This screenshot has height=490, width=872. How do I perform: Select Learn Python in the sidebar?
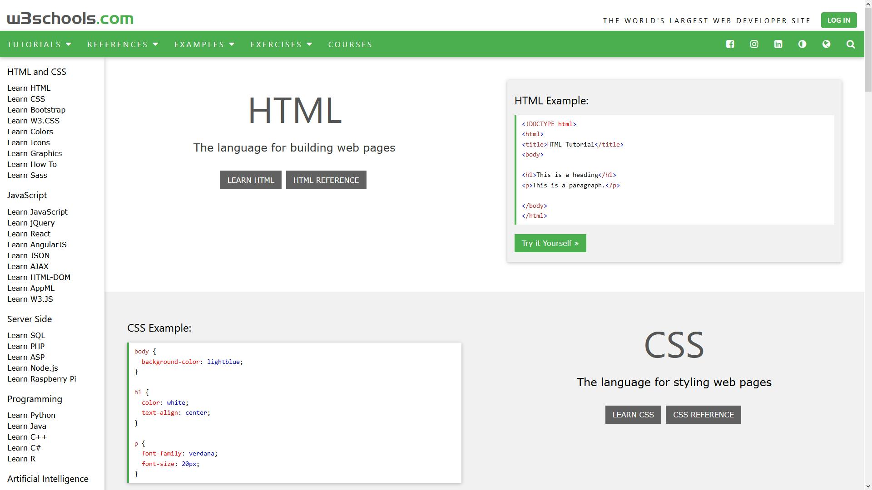31,415
